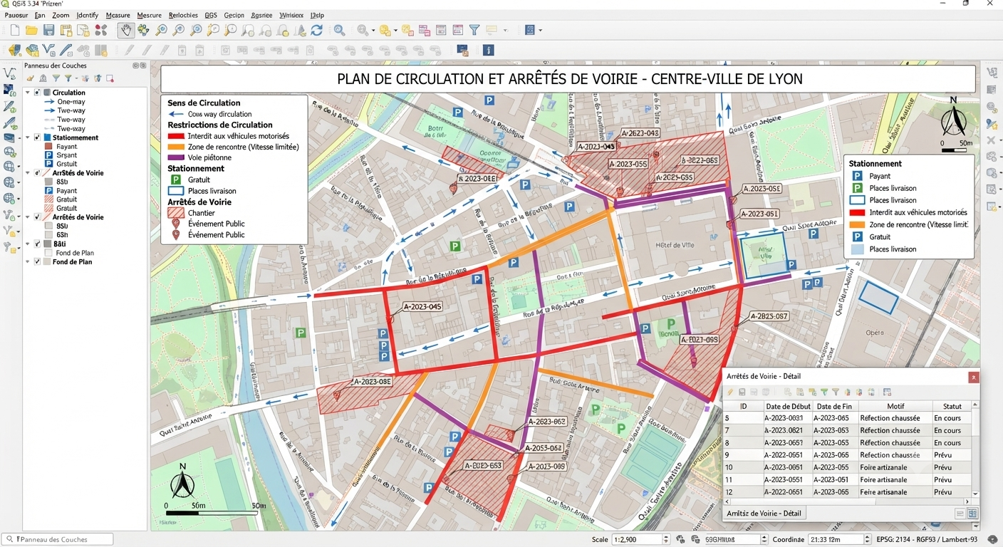The image size is (1003, 547).
Task: Toggle visibility of first Arrêtés de Voirie layer
Action: [x=36, y=173]
